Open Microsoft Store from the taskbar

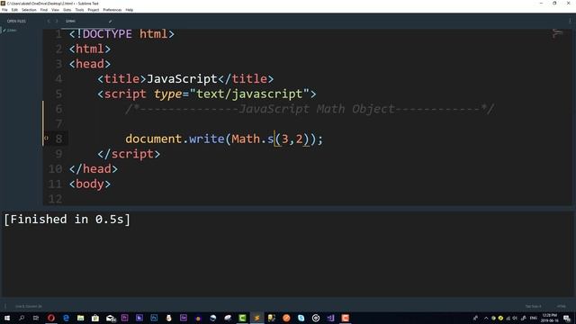click(x=95, y=318)
